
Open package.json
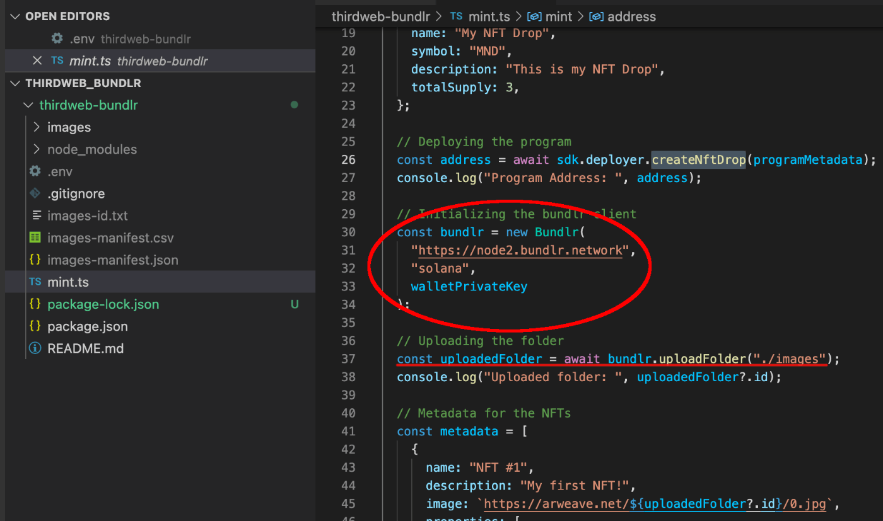pyautogui.click(x=88, y=326)
